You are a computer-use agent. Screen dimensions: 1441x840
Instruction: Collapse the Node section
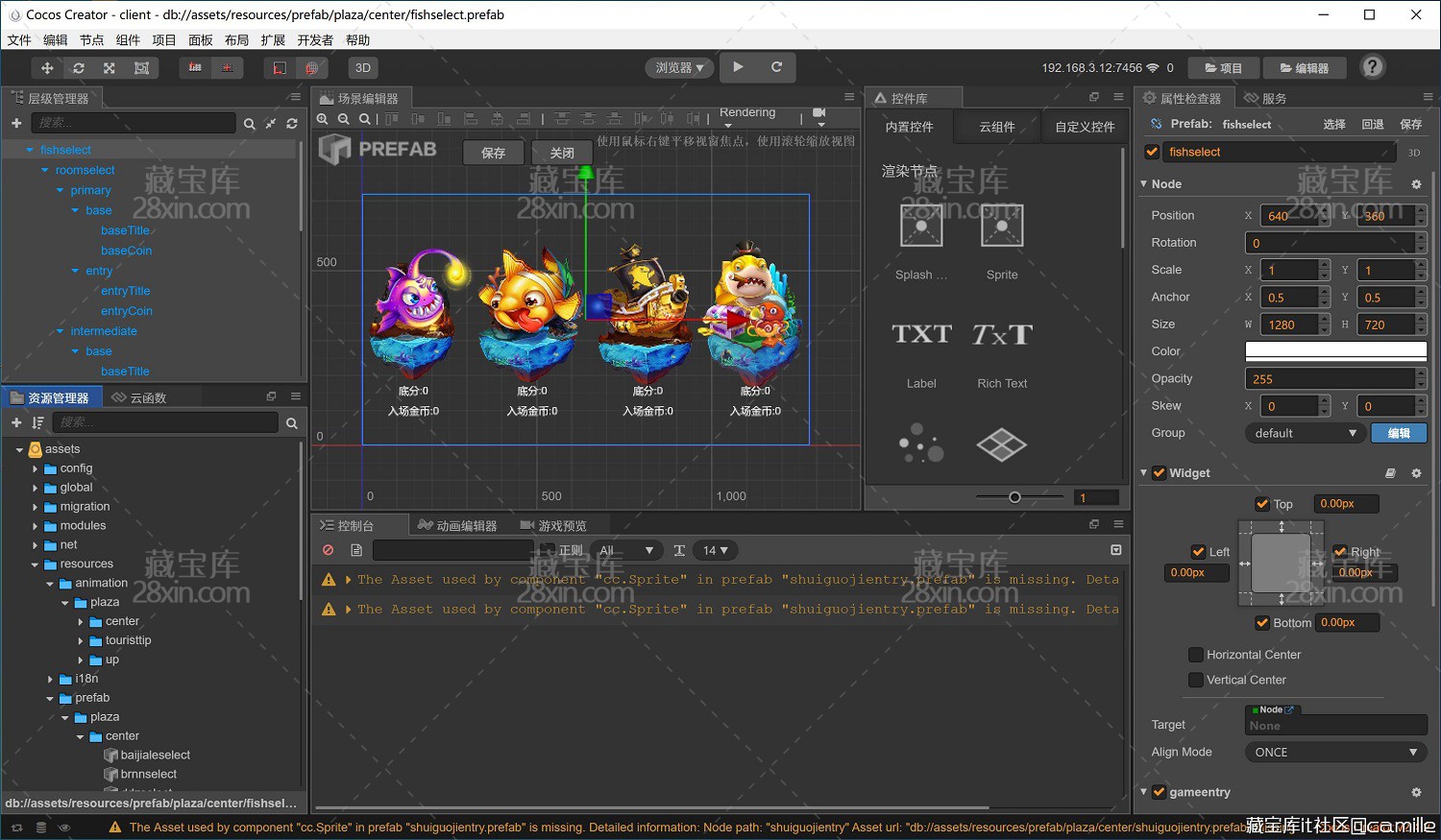[1144, 184]
